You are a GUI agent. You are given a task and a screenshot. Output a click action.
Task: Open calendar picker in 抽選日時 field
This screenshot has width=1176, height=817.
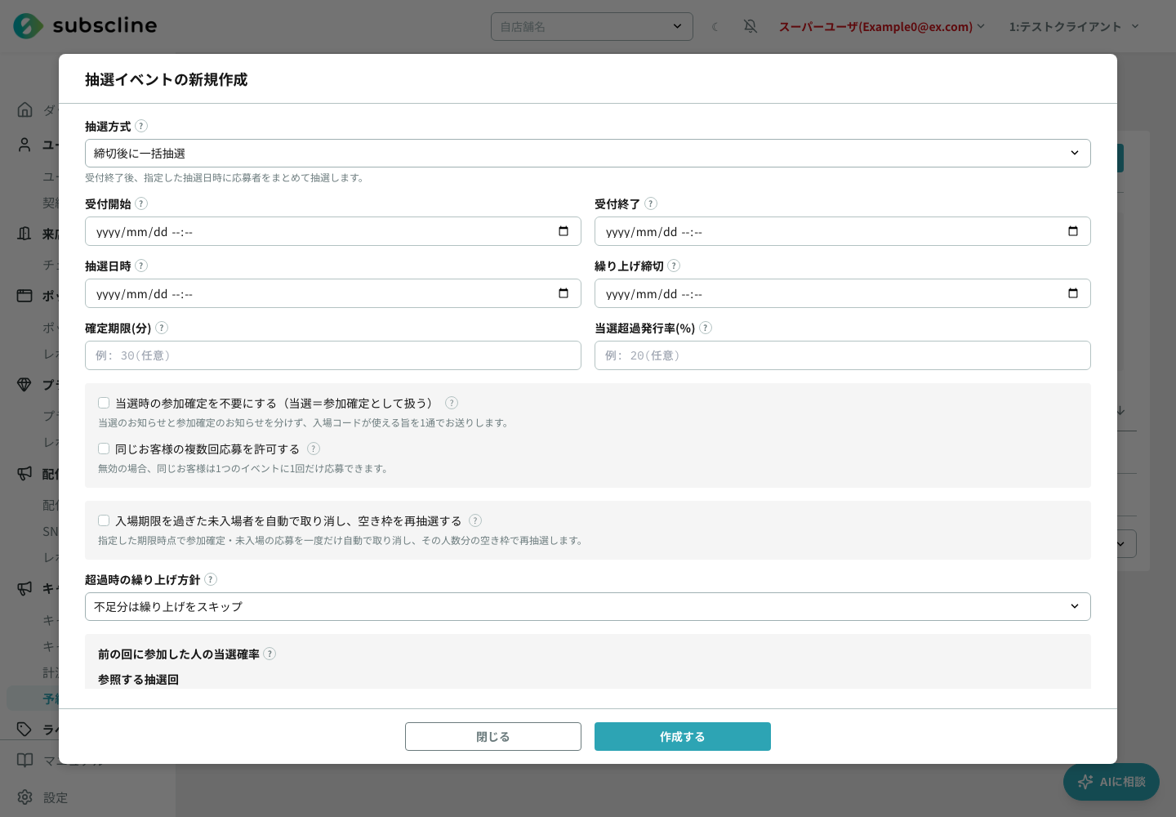(563, 293)
